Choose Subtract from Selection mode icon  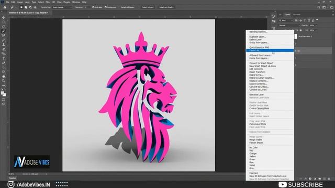(x=30, y=7)
